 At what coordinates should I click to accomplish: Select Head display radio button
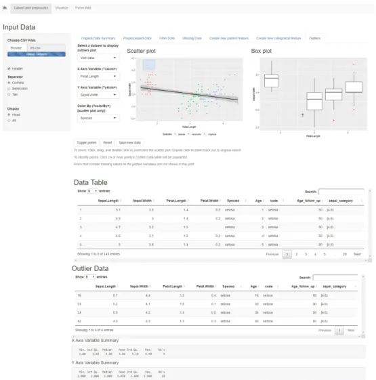(9, 114)
